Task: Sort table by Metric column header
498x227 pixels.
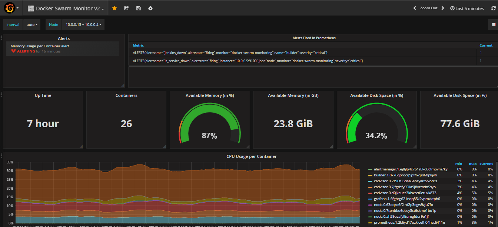Action: [x=138, y=45]
